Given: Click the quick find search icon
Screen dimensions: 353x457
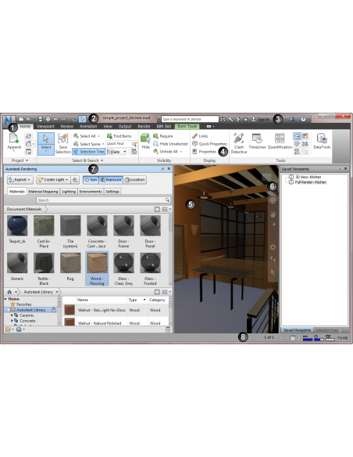Looking at the screenshot, I should [x=134, y=144].
